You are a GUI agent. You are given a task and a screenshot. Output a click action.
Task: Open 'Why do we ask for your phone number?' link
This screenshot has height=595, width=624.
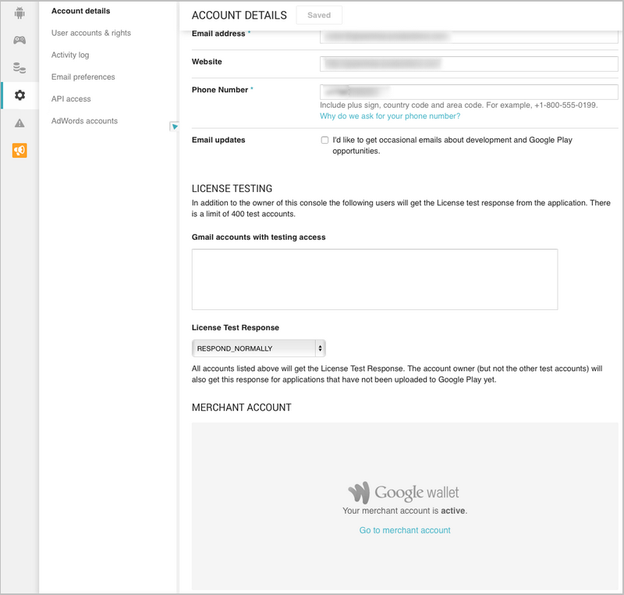tap(390, 116)
